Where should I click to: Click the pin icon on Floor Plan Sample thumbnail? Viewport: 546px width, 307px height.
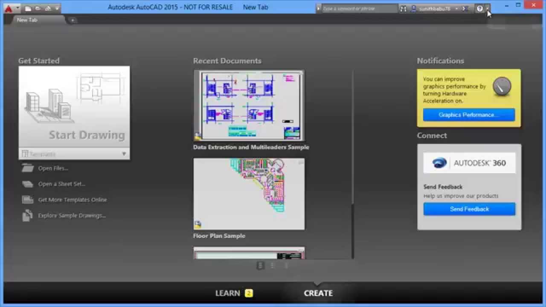[301, 162]
